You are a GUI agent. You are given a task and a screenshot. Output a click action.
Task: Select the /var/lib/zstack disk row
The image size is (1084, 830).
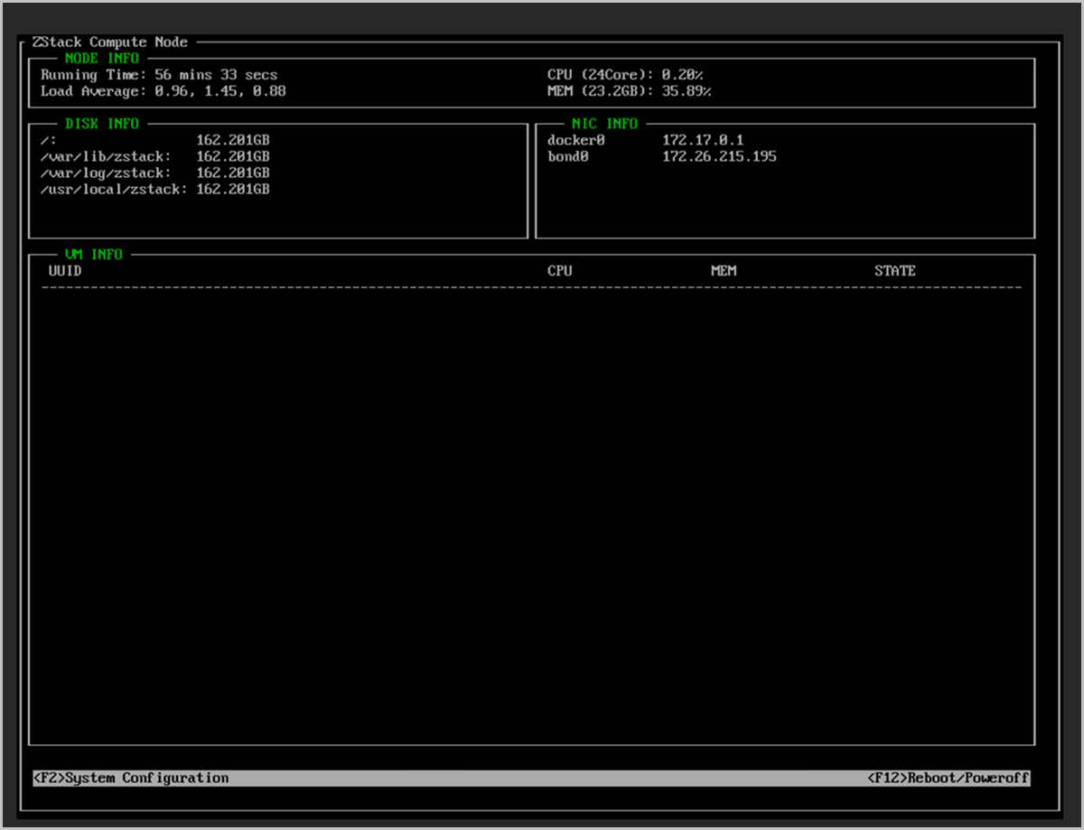click(x=154, y=156)
